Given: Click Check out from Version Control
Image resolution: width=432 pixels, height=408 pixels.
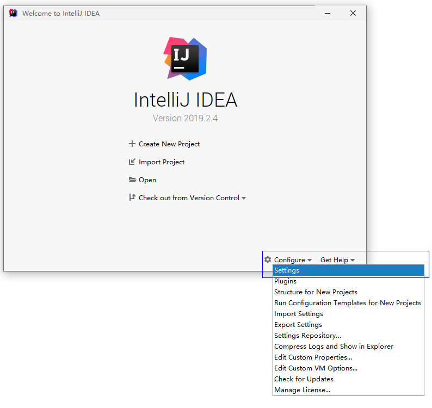Looking at the screenshot, I should pyautogui.click(x=189, y=198).
